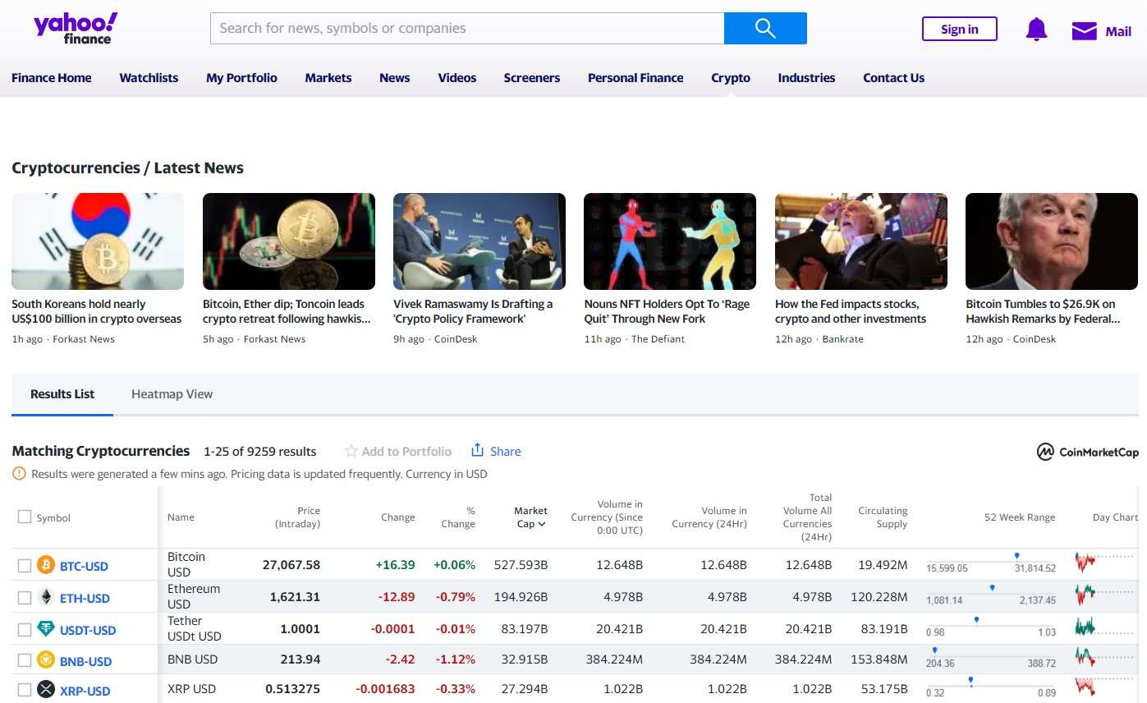This screenshot has height=703, width=1147.
Task: Open Nouns NFT Holders 'Rage Quit' article
Action: tap(667, 311)
